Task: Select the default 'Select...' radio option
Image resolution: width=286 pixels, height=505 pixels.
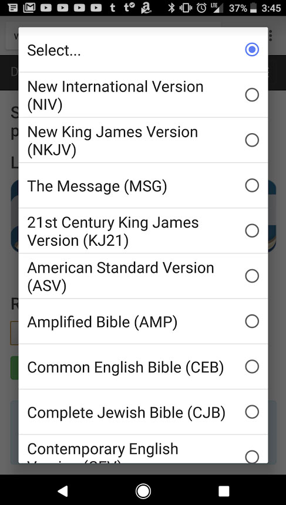Action: [252, 50]
